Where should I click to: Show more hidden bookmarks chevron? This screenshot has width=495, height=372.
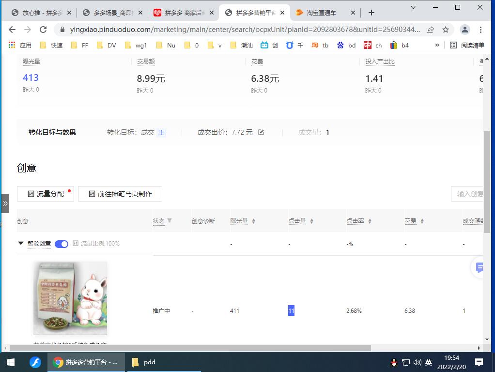pyautogui.click(x=437, y=45)
